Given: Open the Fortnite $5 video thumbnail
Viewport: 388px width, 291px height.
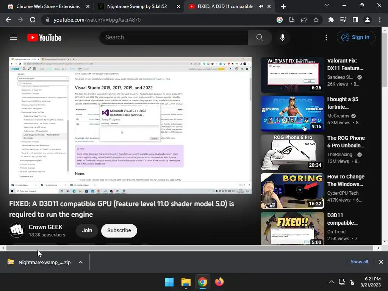Looking at the screenshot, I should click(292, 114).
